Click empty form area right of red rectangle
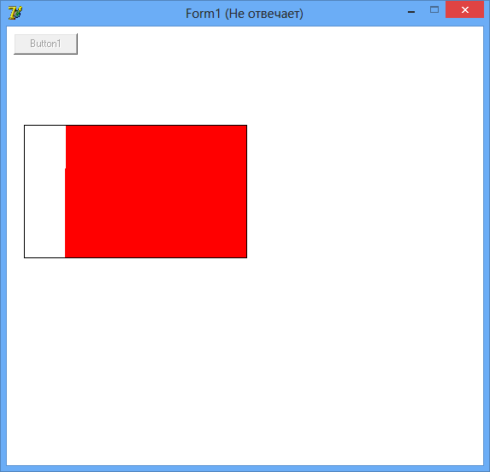The width and height of the screenshot is (490, 472). [365, 192]
